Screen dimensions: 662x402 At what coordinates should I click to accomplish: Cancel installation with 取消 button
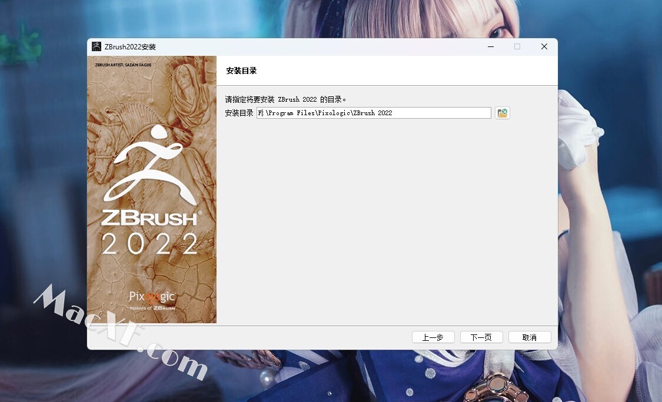tap(530, 337)
